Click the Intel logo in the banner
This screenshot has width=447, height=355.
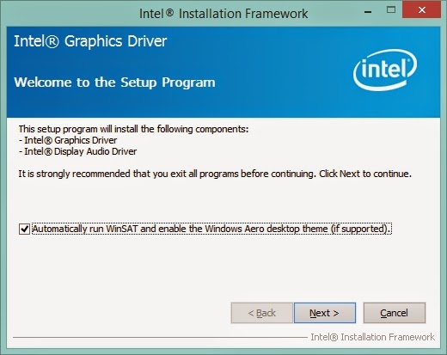[385, 70]
